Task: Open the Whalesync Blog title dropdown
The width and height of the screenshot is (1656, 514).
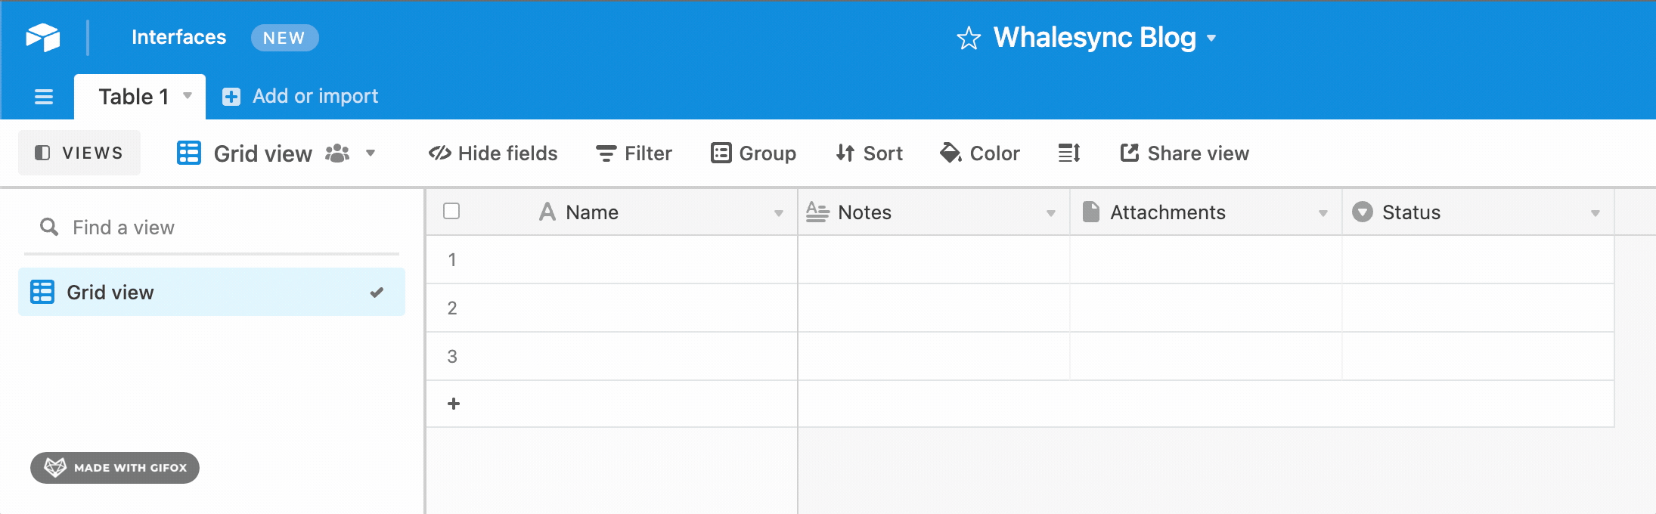Action: (x=1211, y=38)
